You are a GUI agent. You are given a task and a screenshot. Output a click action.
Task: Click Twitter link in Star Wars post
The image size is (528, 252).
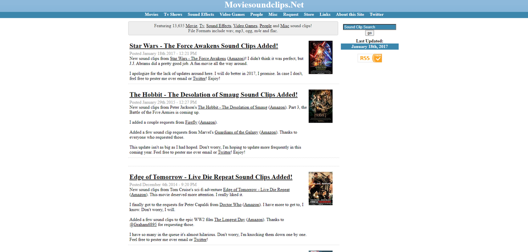point(199,78)
